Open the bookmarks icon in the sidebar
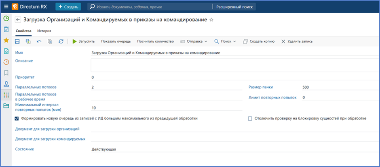The image size is (380, 167). [6, 73]
